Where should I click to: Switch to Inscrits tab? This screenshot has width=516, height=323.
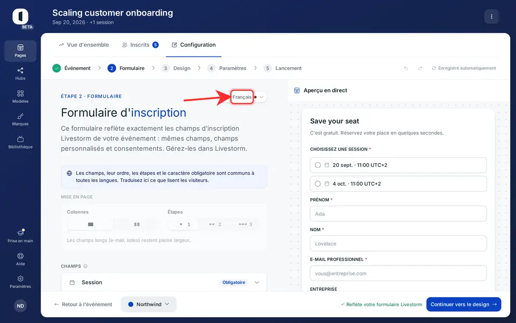tap(140, 45)
